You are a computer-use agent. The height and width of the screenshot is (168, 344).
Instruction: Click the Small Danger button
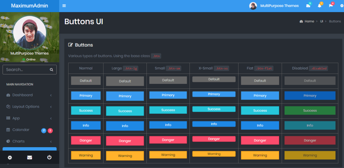[x=168, y=140]
